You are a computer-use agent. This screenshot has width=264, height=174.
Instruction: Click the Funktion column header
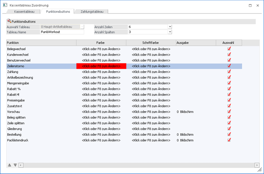pyautogui.click(x=41, y=42)
